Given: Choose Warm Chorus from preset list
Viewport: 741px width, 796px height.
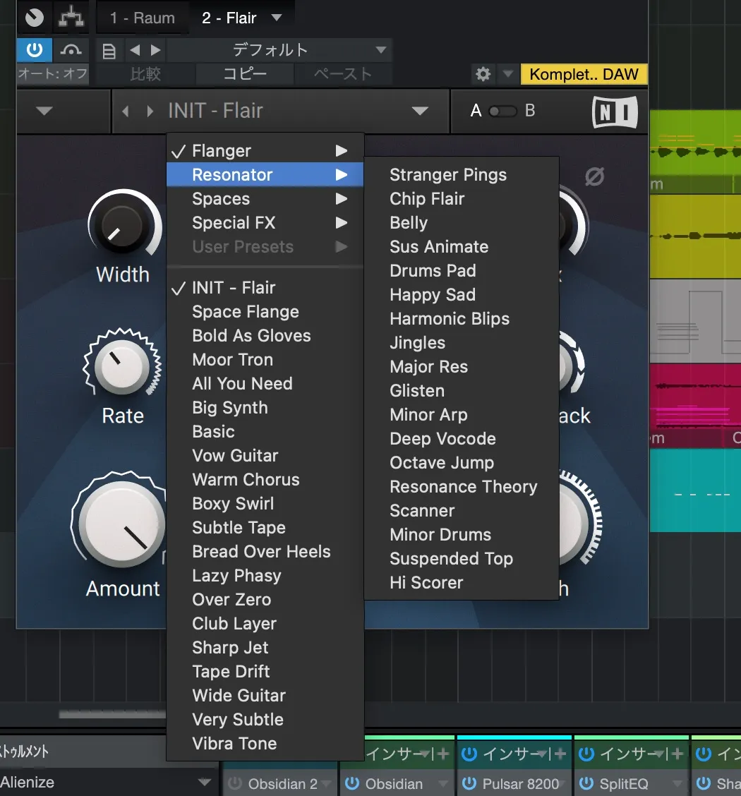Looking at the screenshot, I should pos(246,480).
